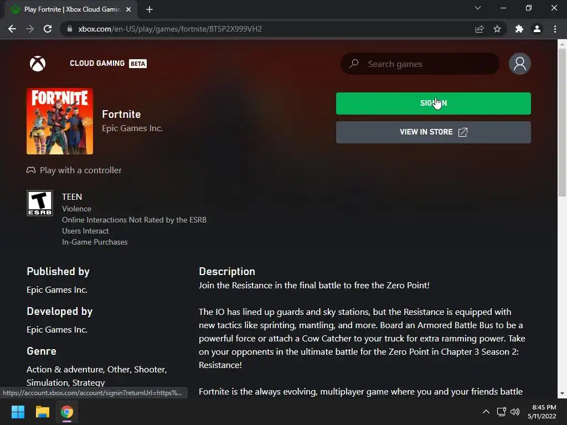
Task: Open the user profile avatar icon
Action: [x=519, y=64]
